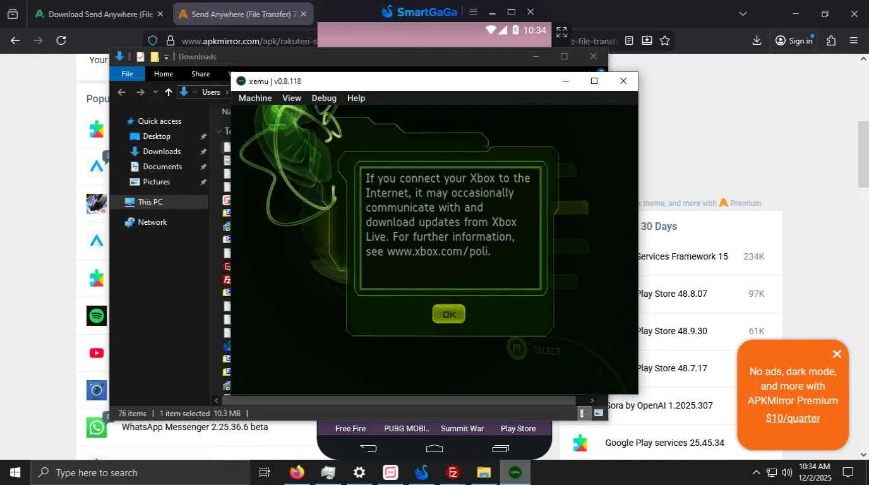Switch Explorer to large thumbnails view layout
The width and height of the screenshot is (869, 485).
click(598, 414)
